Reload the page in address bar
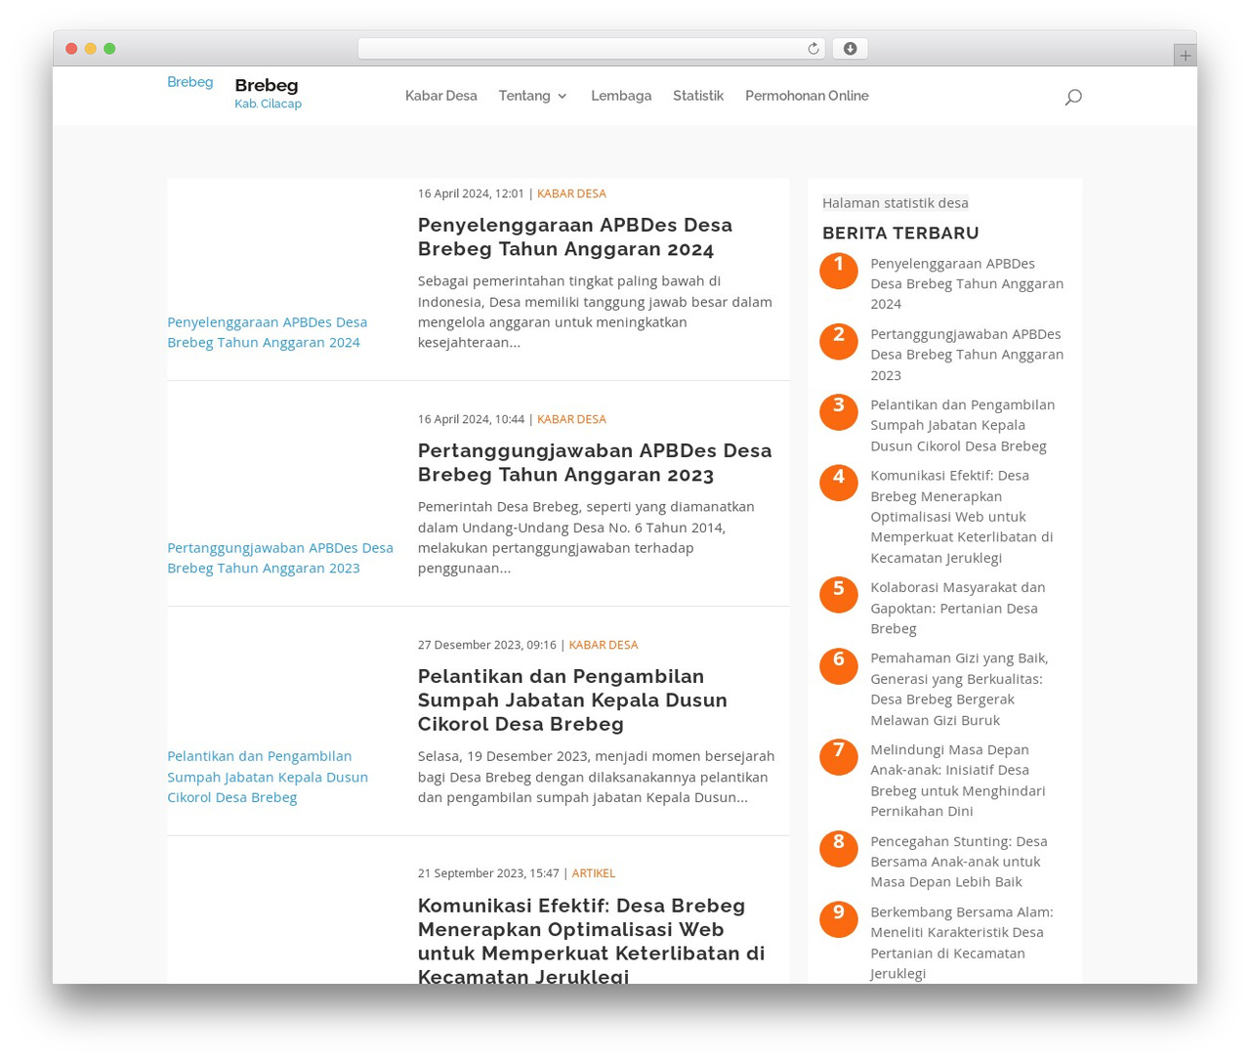 point(812,49)
